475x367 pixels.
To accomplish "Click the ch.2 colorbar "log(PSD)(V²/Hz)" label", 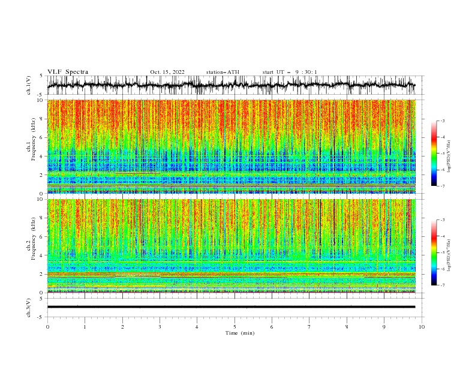I will 449,255.
